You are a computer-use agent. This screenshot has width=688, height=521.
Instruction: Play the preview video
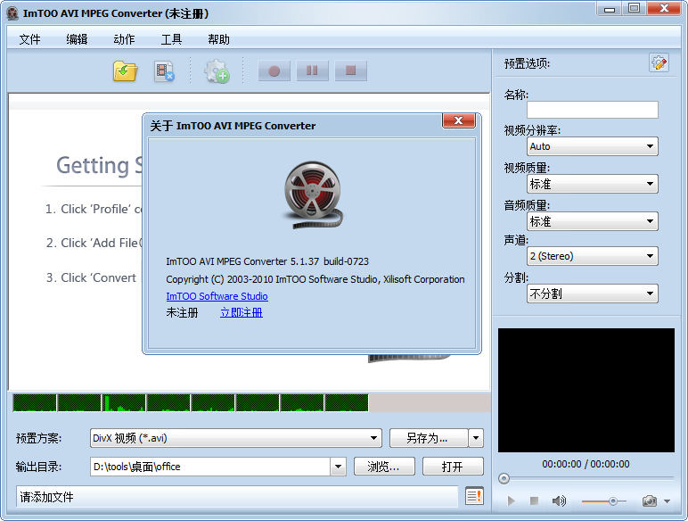point(511,500)
